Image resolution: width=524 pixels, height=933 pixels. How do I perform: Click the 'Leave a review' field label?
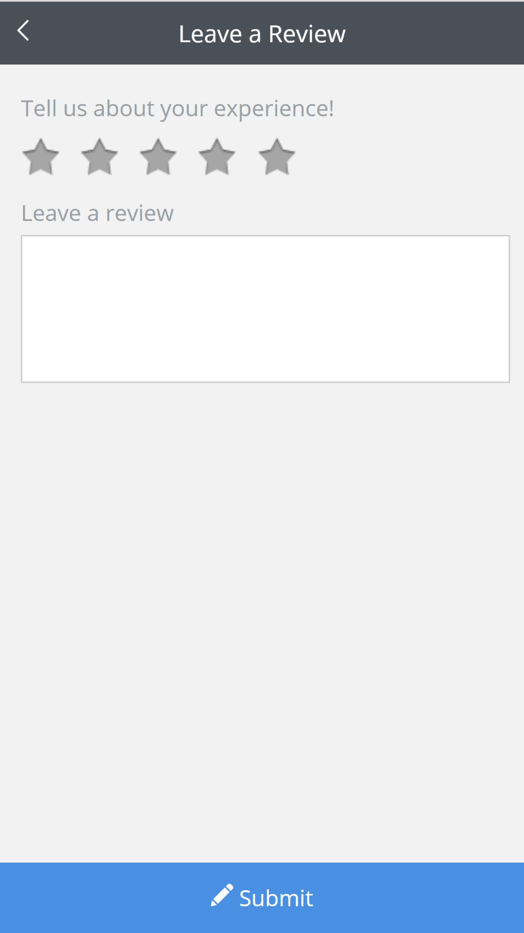(97, 213)
